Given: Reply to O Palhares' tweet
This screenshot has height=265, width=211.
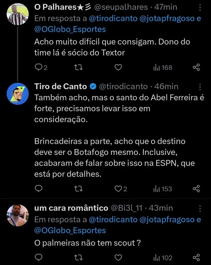Looking at the screenshot, I should pos(39,68).
